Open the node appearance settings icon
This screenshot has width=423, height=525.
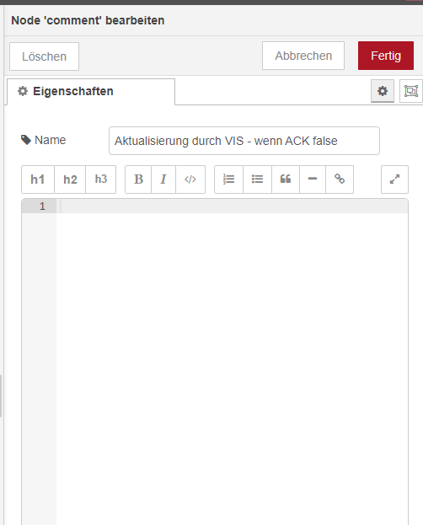[x=411, y=91]
